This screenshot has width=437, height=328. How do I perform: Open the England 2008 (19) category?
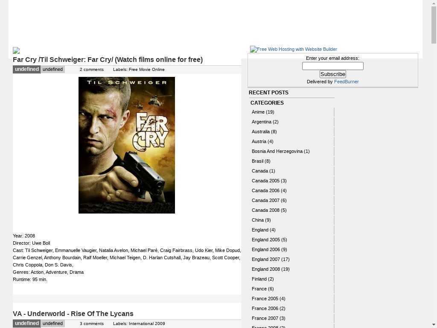click(271, 269)
